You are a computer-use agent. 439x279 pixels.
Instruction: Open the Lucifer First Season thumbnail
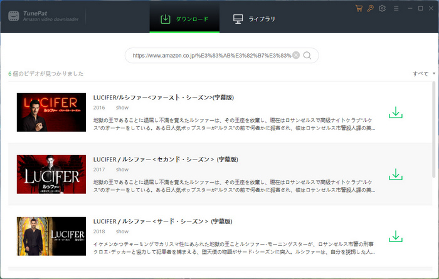coord(51,112)
